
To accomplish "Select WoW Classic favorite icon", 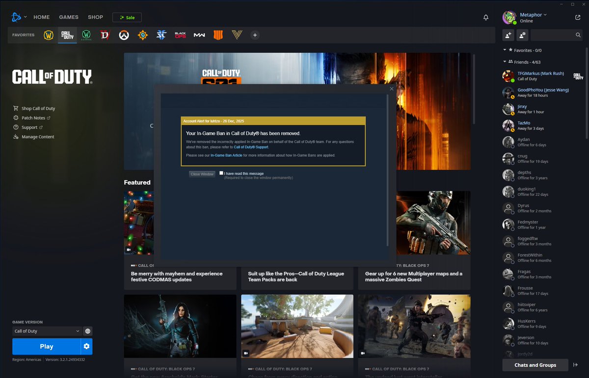I will 86,35.
